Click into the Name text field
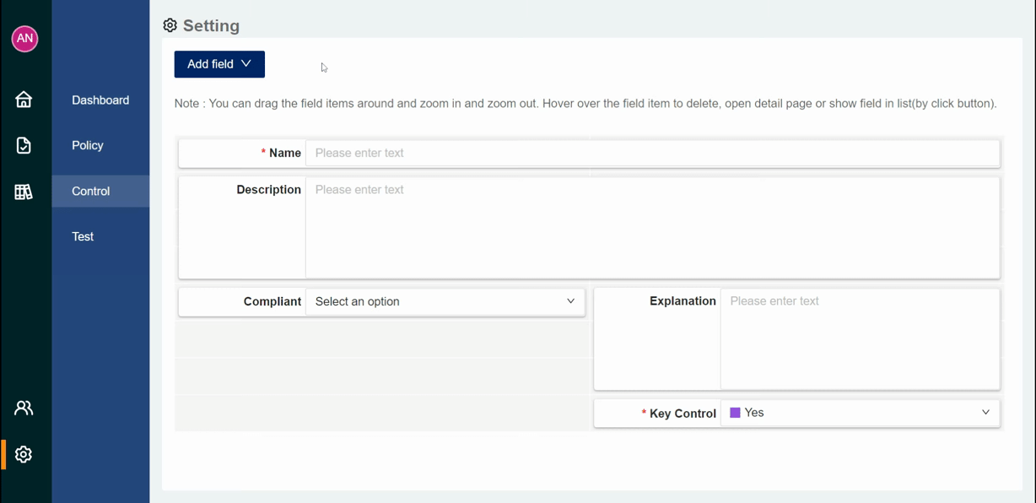This screenshot has height=503, width=1036. pos(653,153)
